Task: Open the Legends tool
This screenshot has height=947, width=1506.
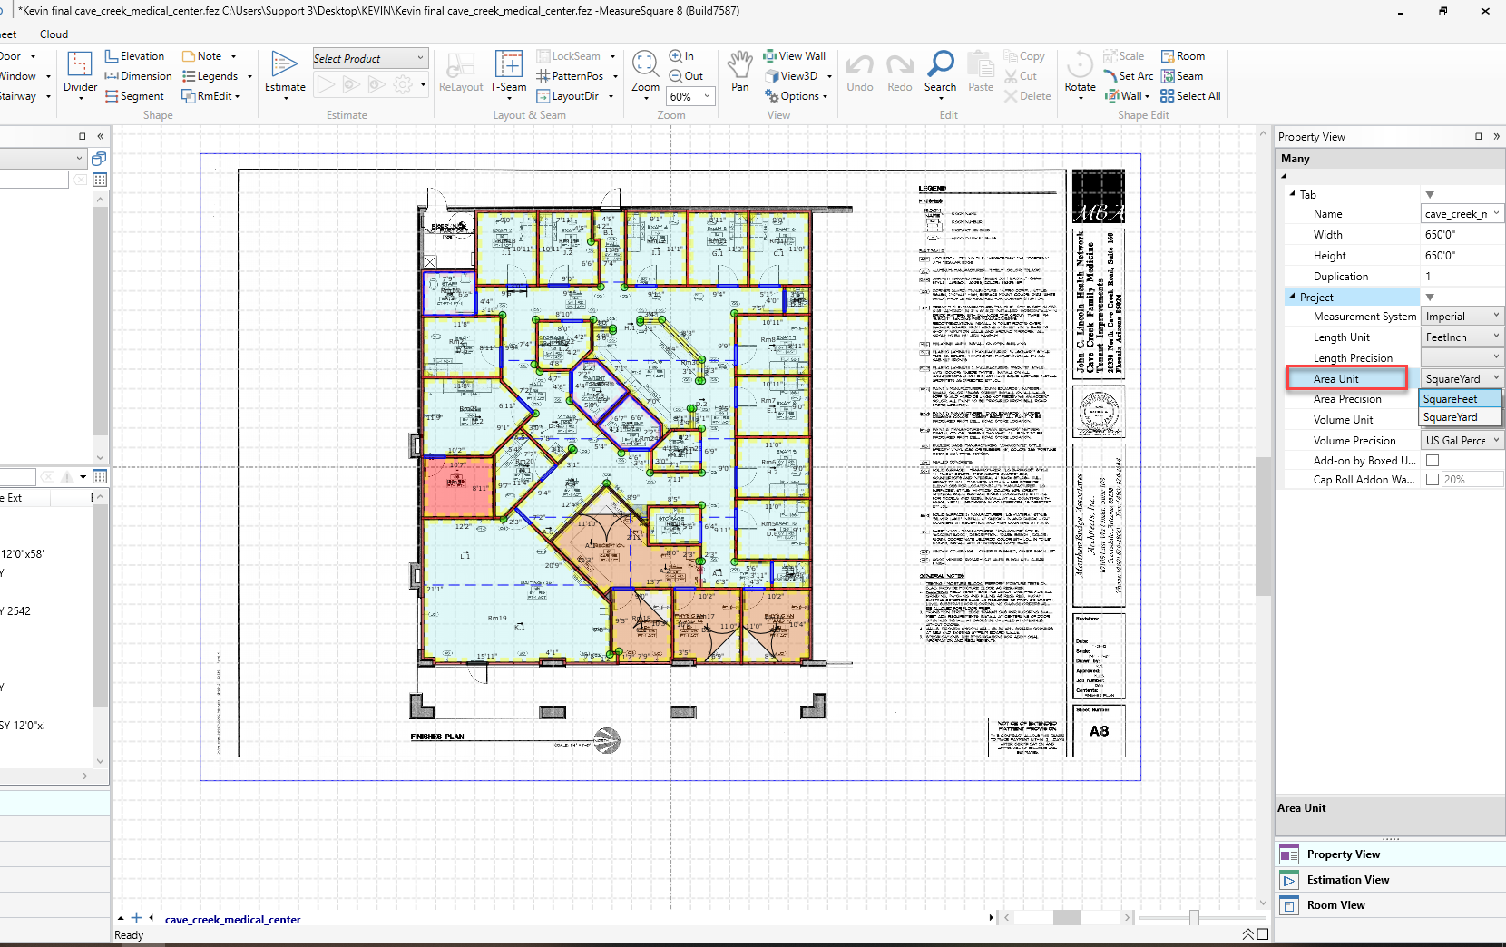Action: 210,76
